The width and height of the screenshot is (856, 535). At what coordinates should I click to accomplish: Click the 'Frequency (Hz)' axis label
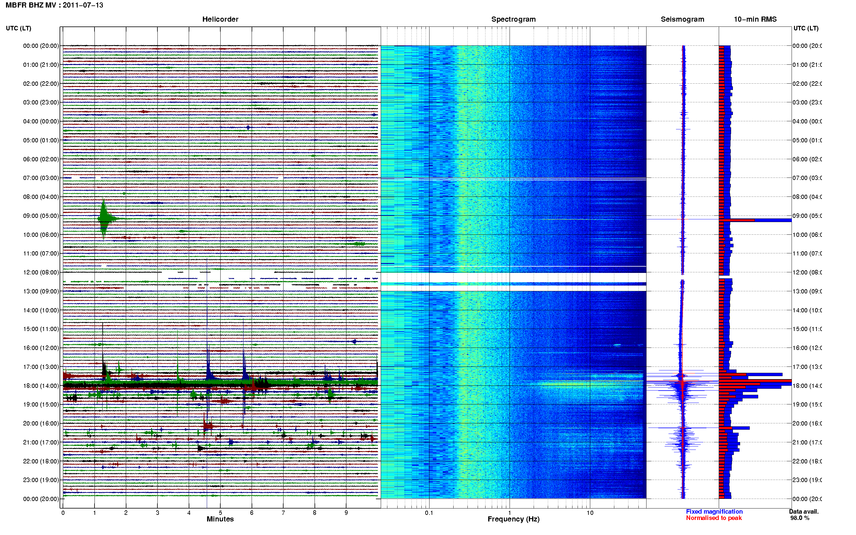pyautogui.click(x=513, y=519)
